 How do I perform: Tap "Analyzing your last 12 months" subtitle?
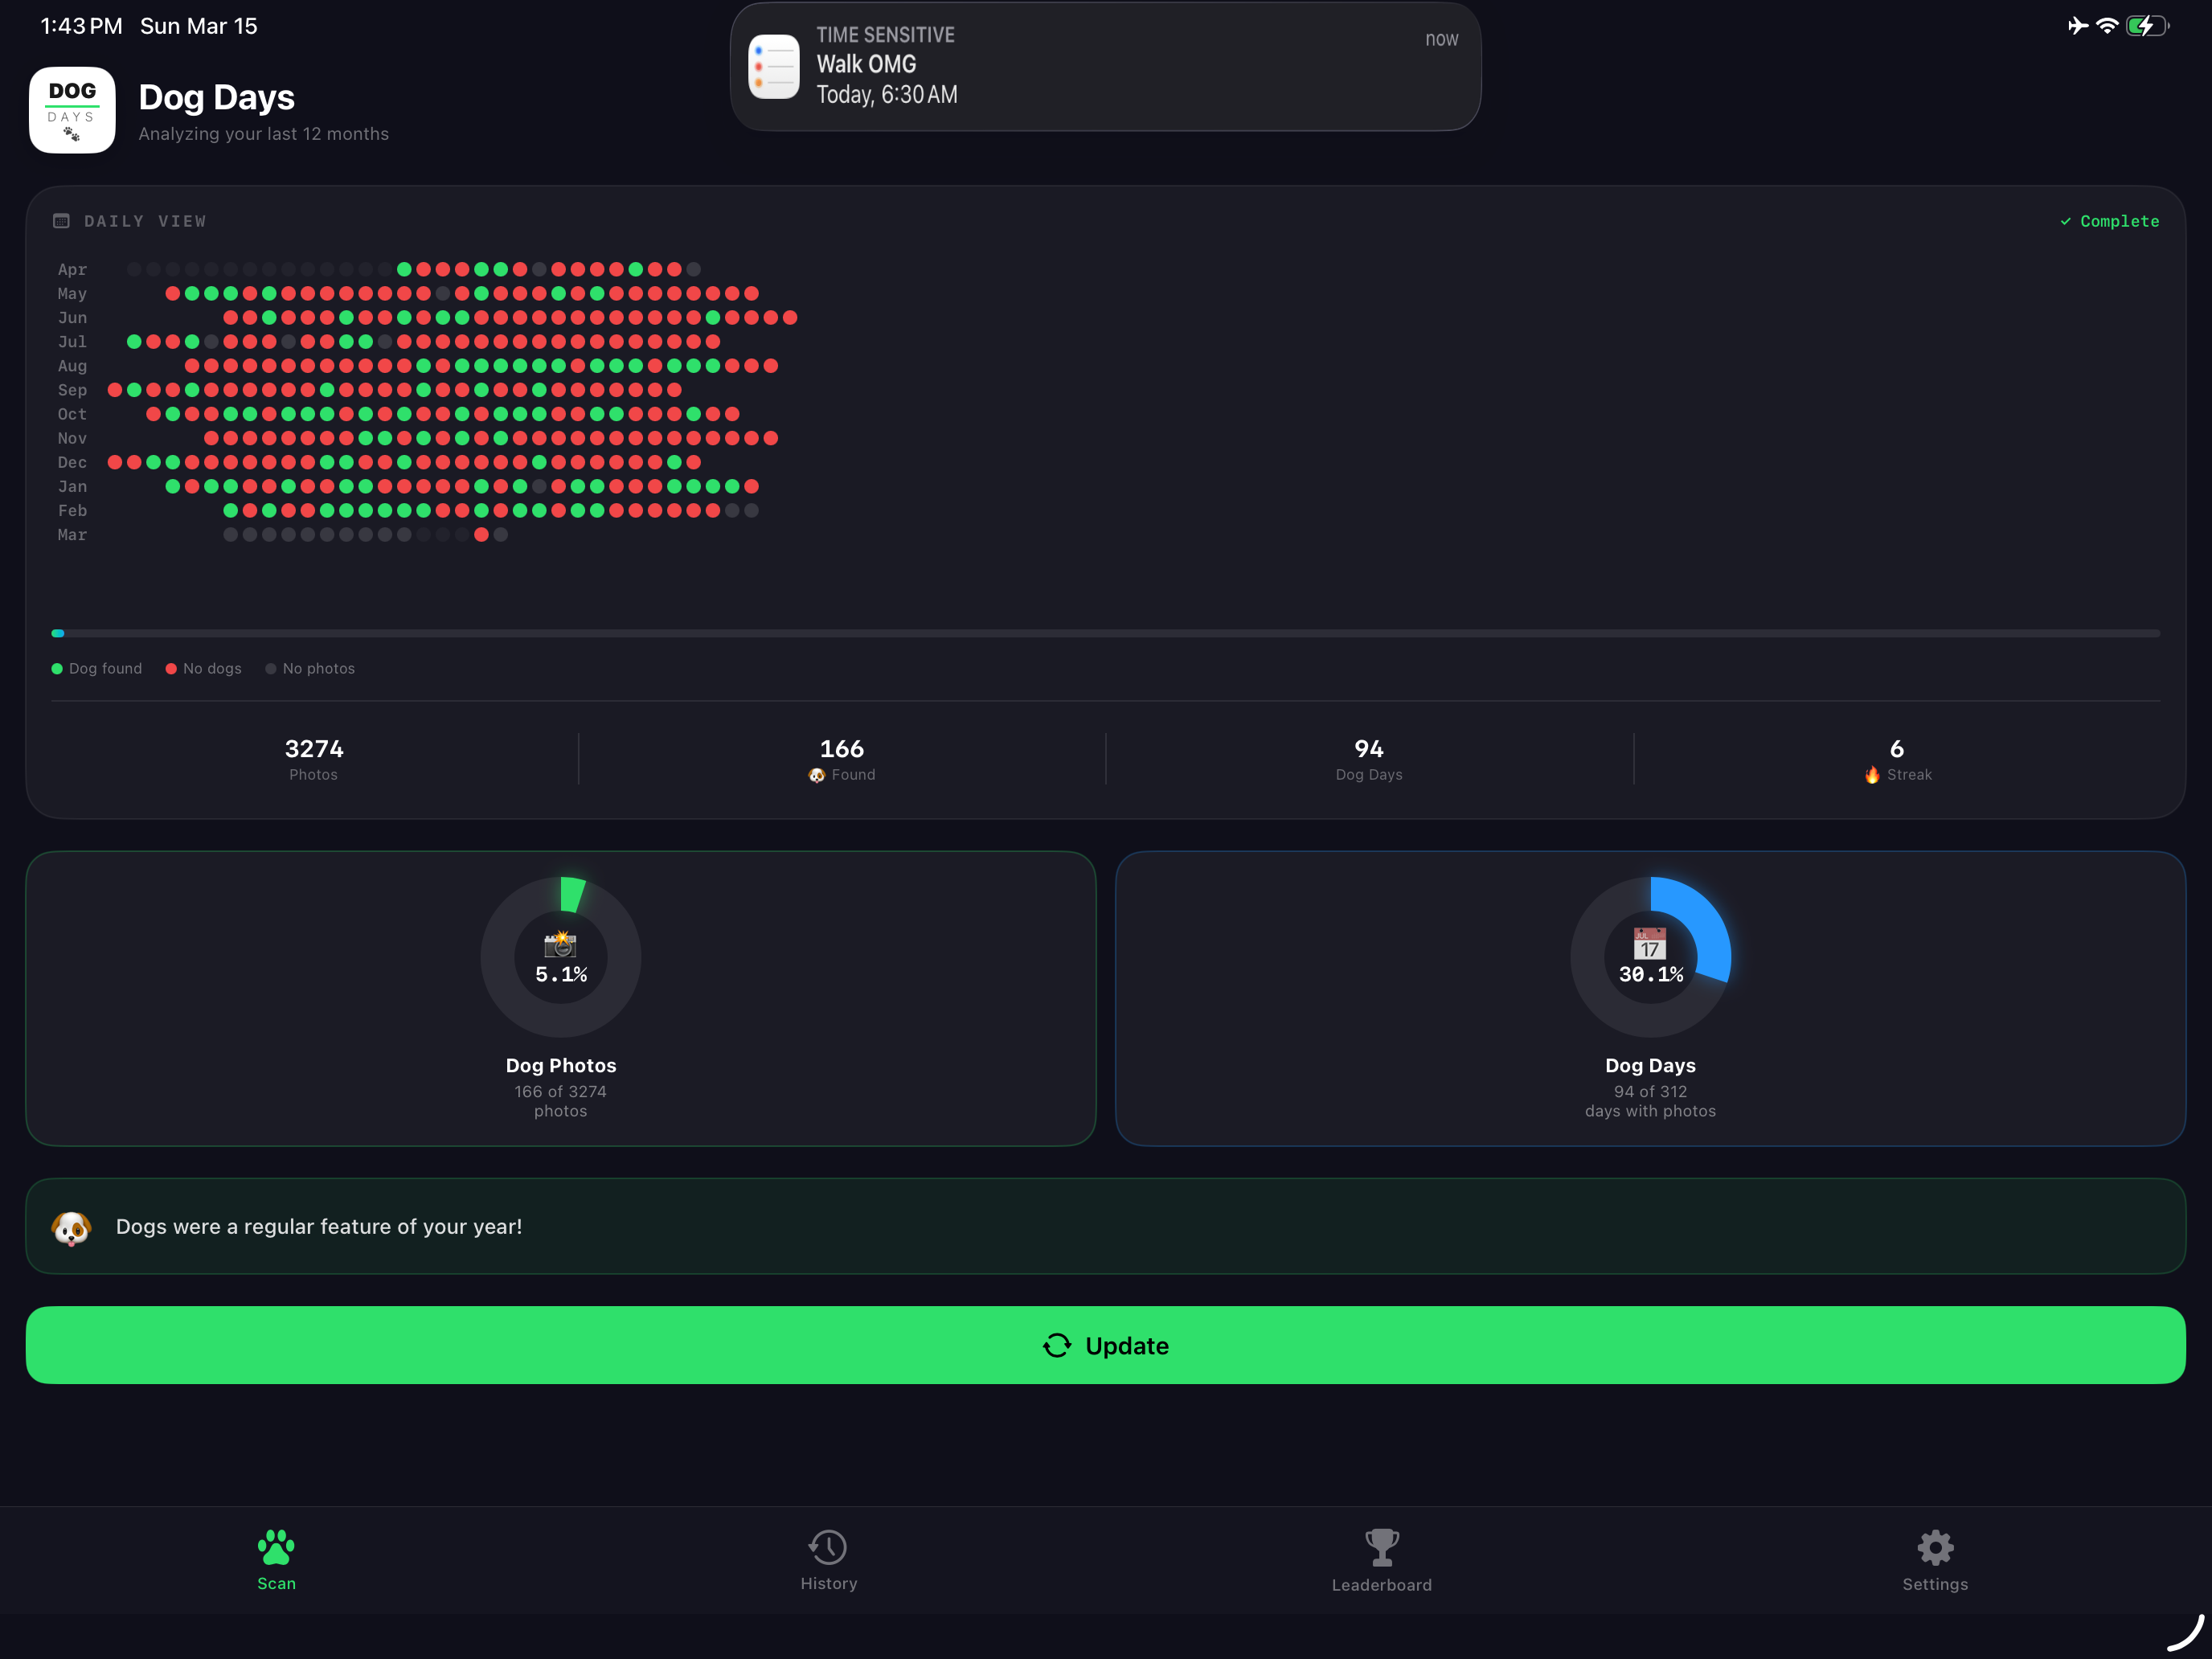pyautogui.click(x=263, y=134)
